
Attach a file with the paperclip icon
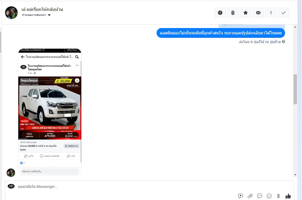(250, 196)
